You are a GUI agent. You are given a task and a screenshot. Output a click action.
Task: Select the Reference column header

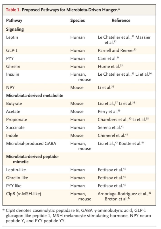tap(121, 21)
